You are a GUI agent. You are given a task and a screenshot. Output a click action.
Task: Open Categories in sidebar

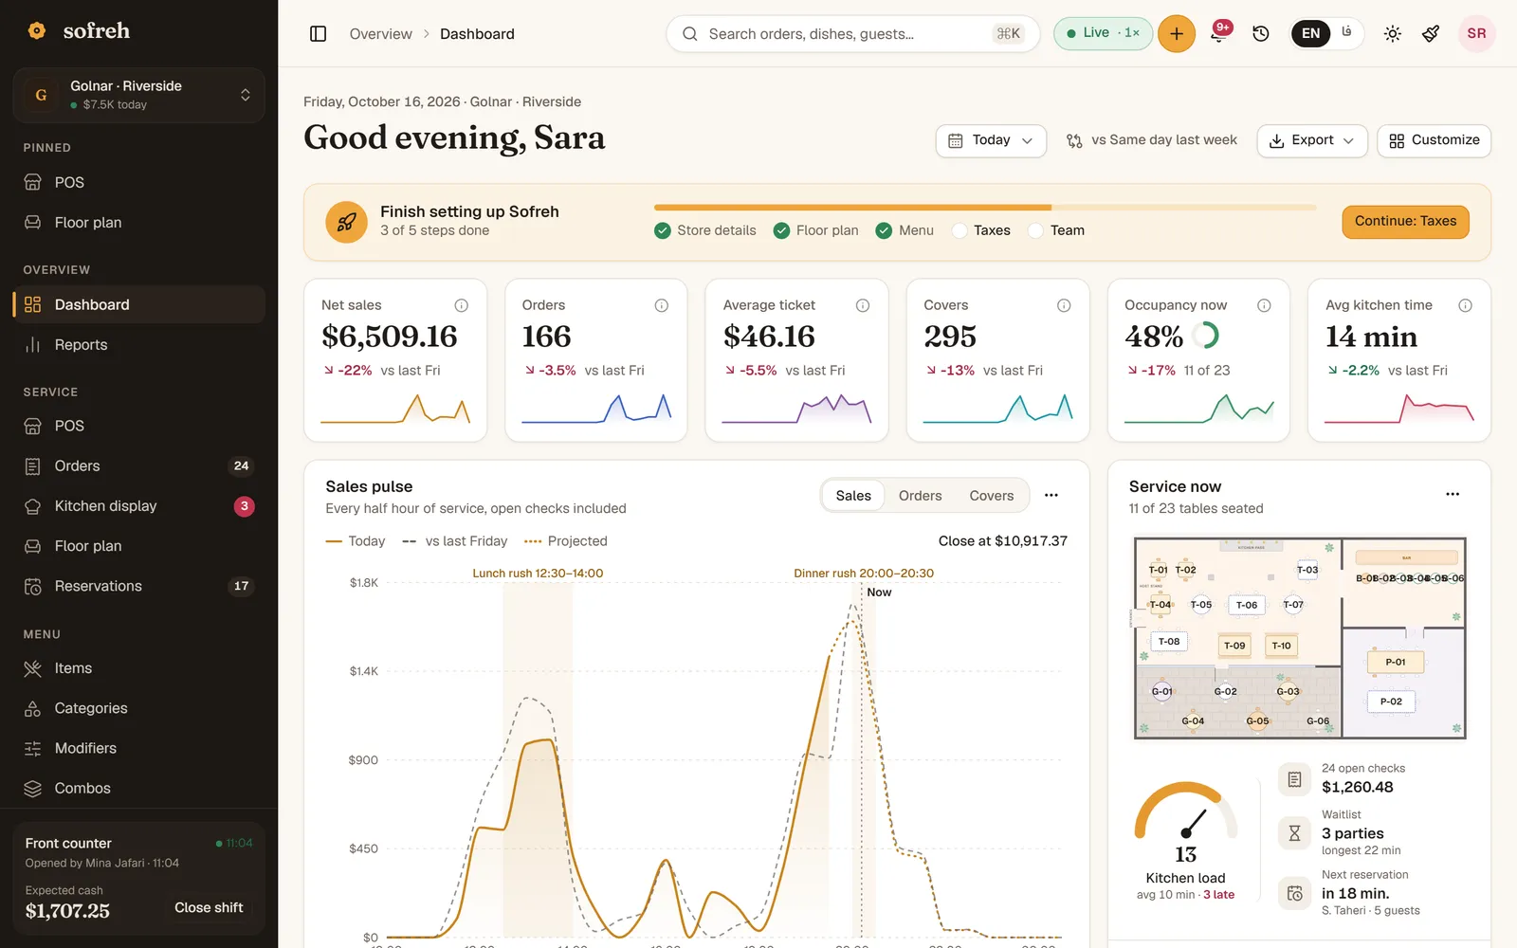(x=138, y=708)
